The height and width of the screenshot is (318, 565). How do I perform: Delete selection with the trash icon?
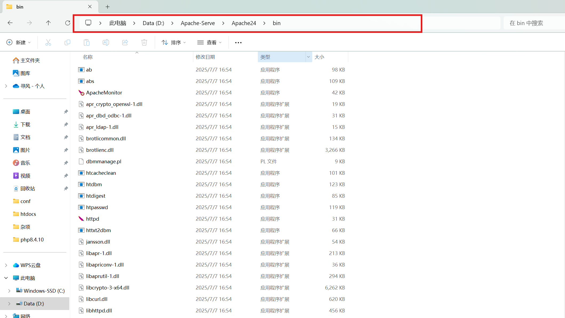[x=144, y=42]
